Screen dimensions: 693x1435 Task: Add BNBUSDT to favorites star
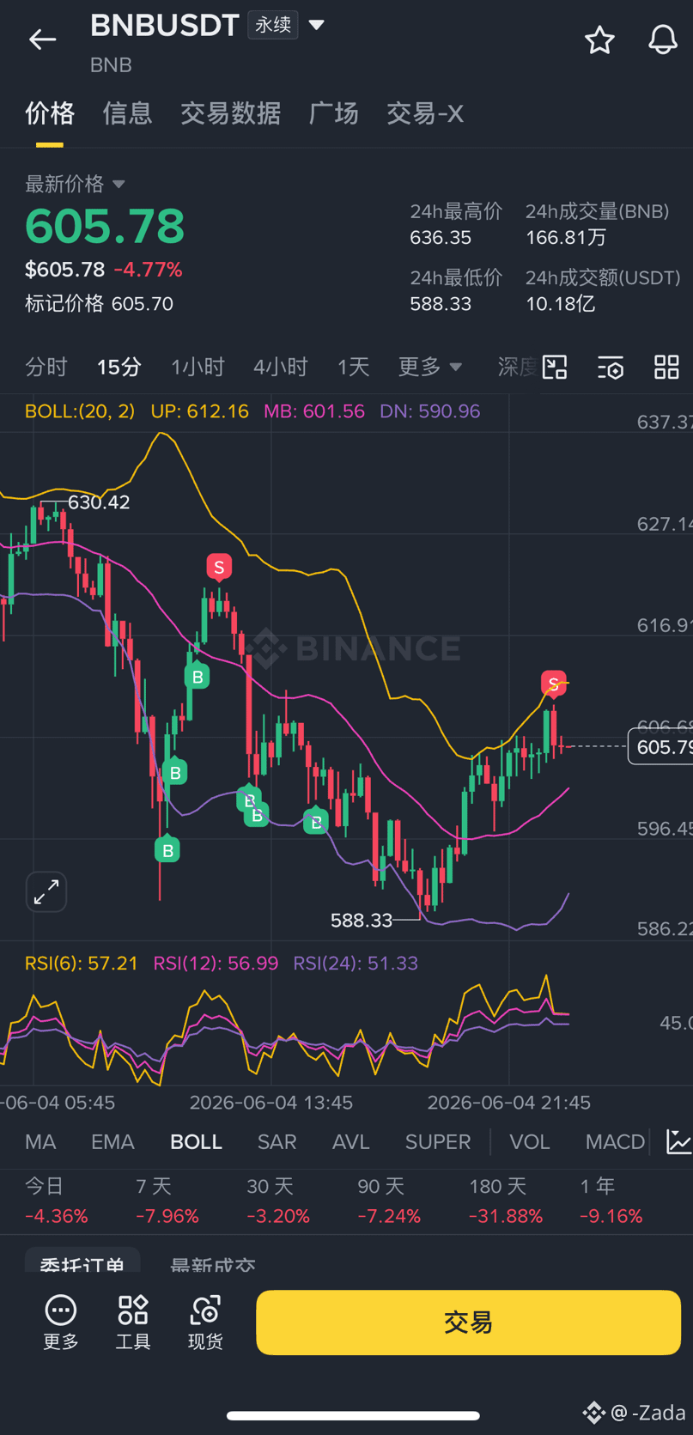[599, 40]
